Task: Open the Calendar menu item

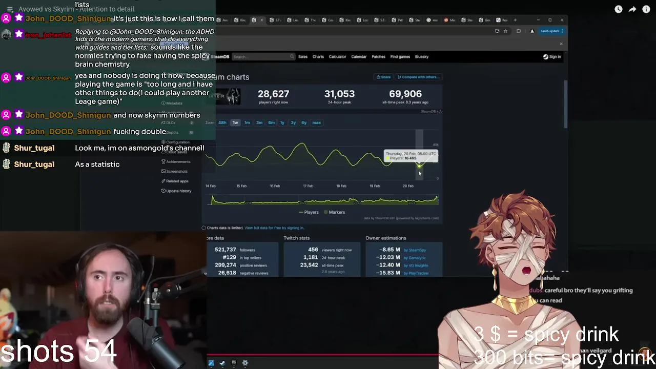Action: (x=359, y=56)
